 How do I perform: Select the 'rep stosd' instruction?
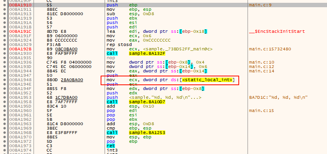pyautogui.click(x=119, y=45)
